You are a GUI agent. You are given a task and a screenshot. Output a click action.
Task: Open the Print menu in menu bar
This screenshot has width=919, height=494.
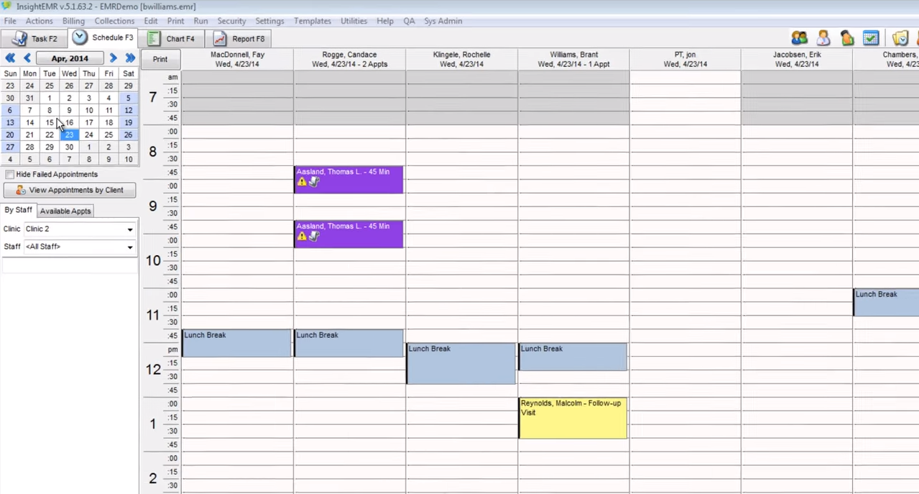[175, 21]
